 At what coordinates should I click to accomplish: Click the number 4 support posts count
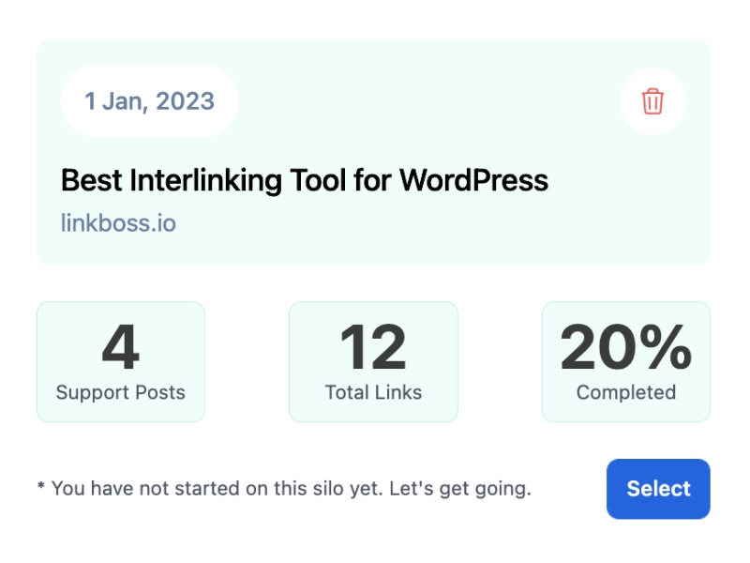click(121, 347)
